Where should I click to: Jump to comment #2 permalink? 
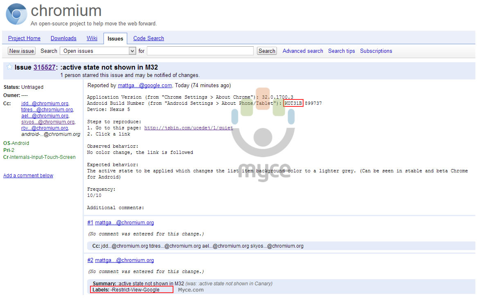pyautogui.click(x=90, y=260)
